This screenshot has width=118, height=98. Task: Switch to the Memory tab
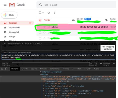coord(66,69)
